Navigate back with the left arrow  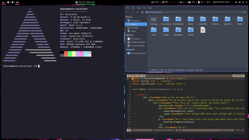[x=128, y=12]
